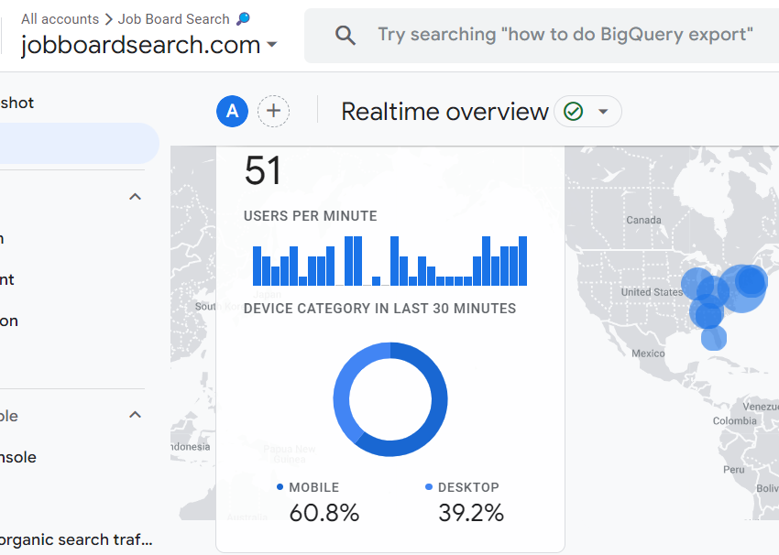The height and width of the screenshot is (555, 779).
Task: Click the 60.8% mobile value
Action: [x=324, y=513]
